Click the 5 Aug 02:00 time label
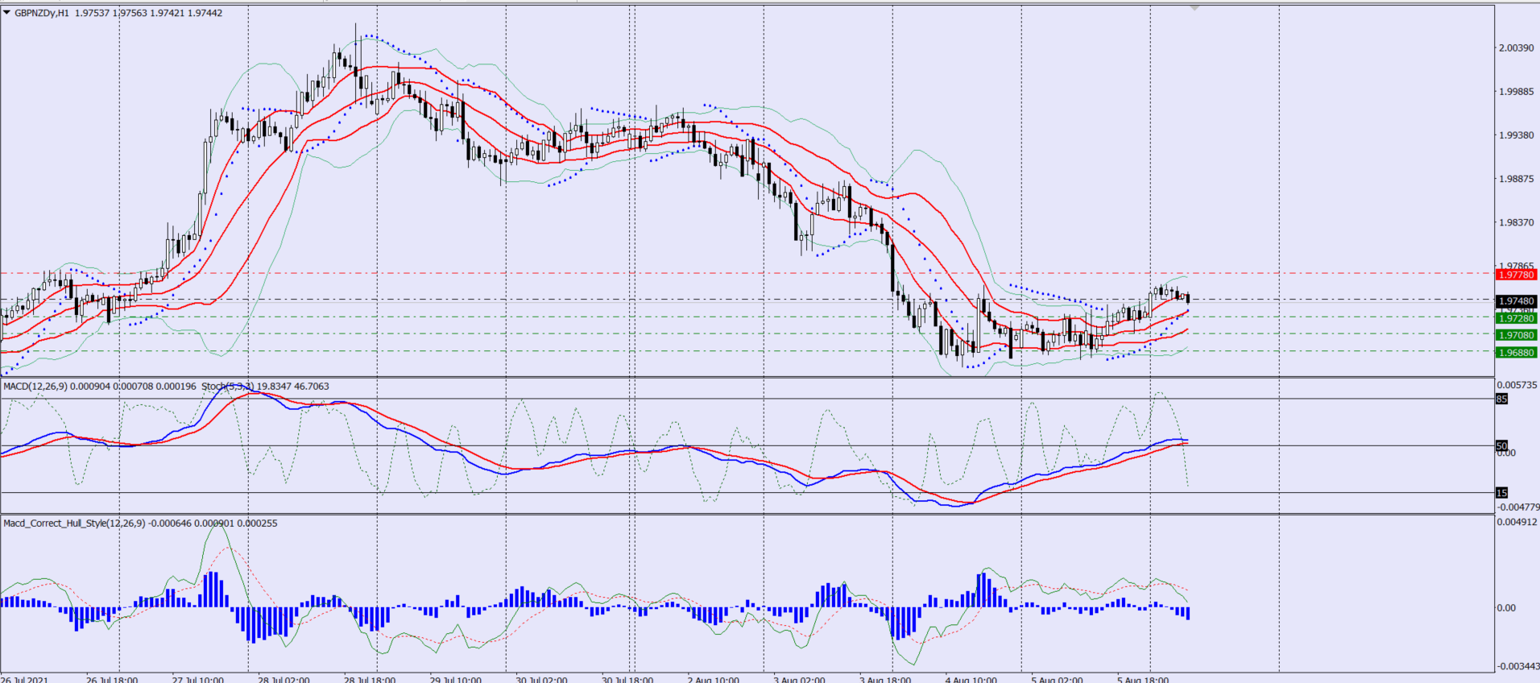 pyautogui.click(x=1057, y=679)
